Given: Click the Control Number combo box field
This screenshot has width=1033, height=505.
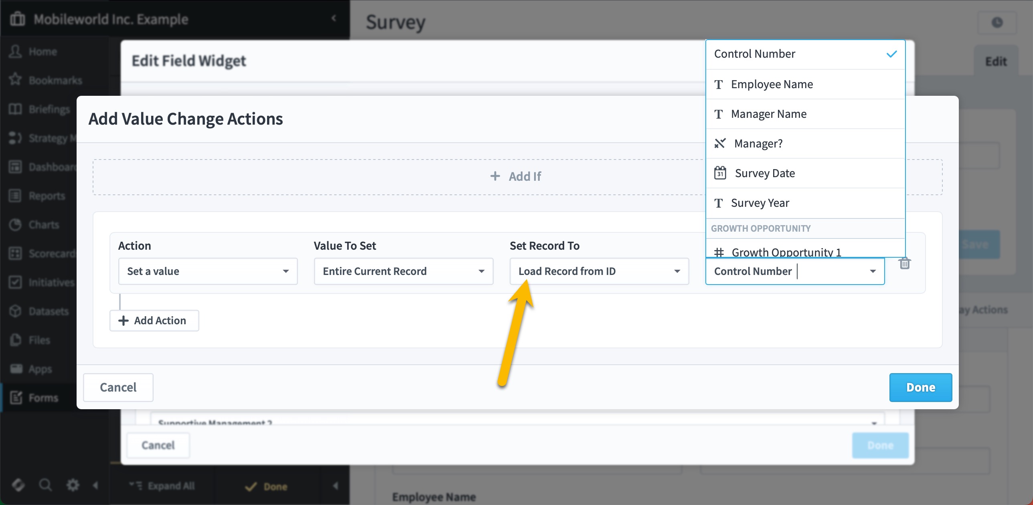Looking at the screenshot, I should point(795,271).
